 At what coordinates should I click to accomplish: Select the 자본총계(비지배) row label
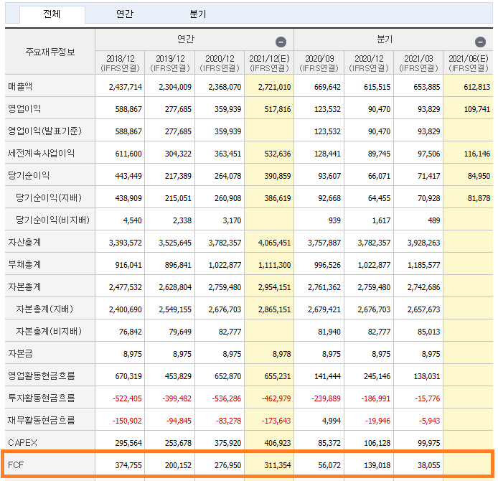coord(49,331)
